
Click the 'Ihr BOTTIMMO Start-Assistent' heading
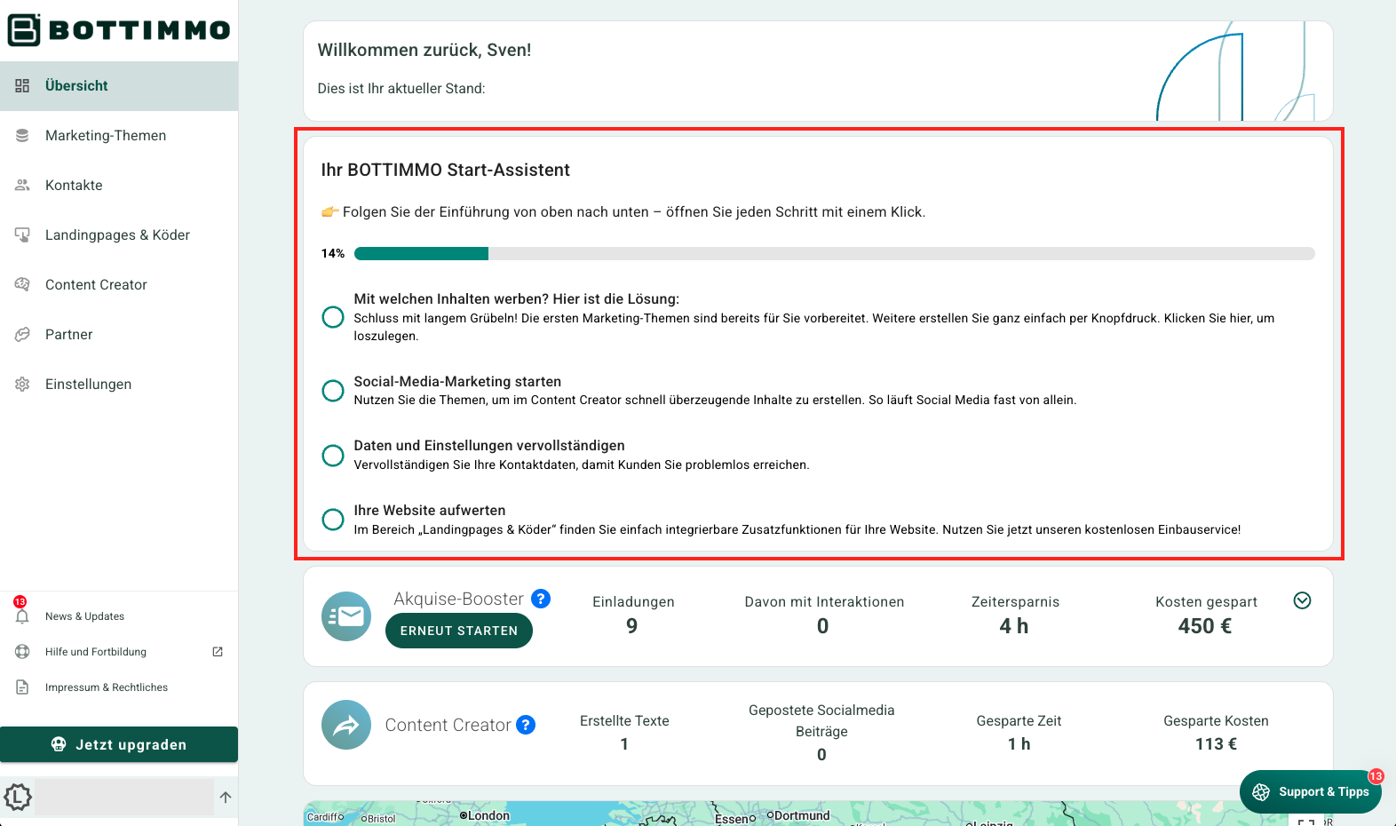[x=446, y=170]
